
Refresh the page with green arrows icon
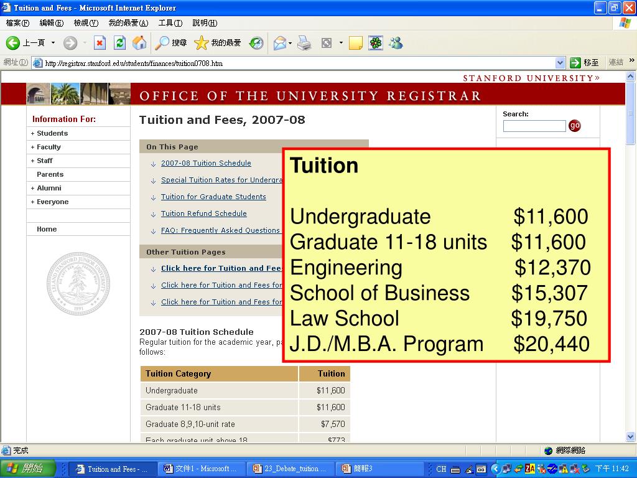click(120, 43)
